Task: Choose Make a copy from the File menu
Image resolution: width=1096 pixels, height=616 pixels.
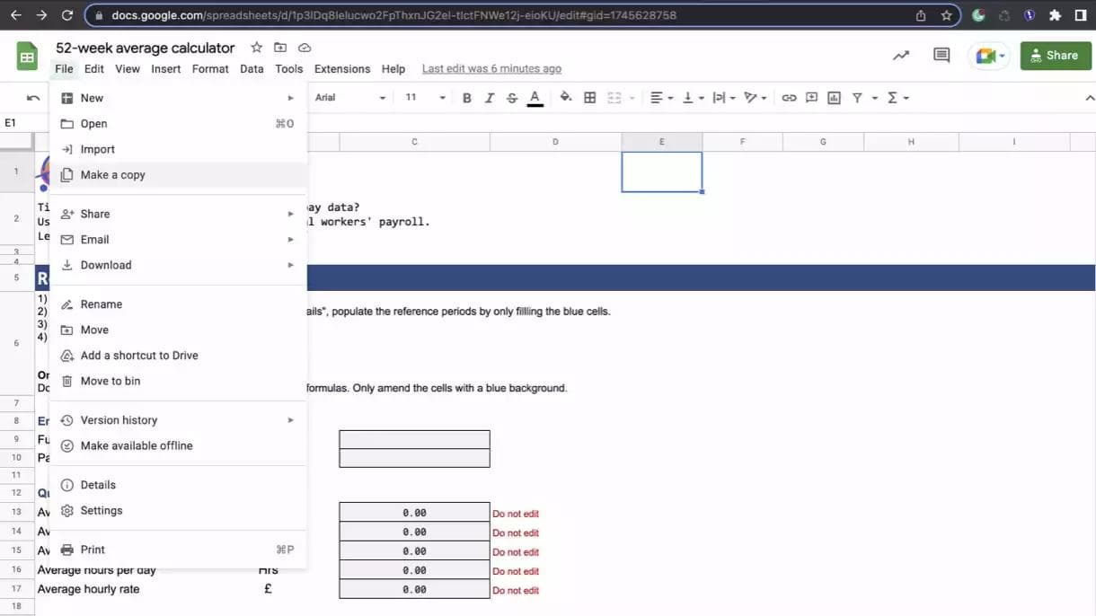Action: pyautogui.click(x=178, y=175)
